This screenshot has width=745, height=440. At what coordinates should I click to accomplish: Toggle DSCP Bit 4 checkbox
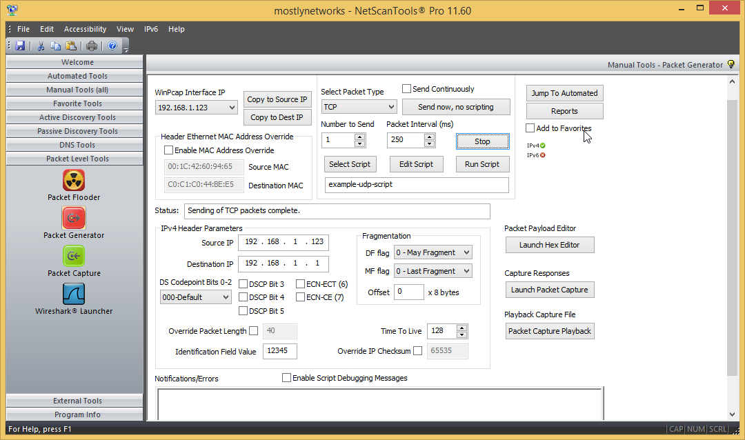[244, 297]
